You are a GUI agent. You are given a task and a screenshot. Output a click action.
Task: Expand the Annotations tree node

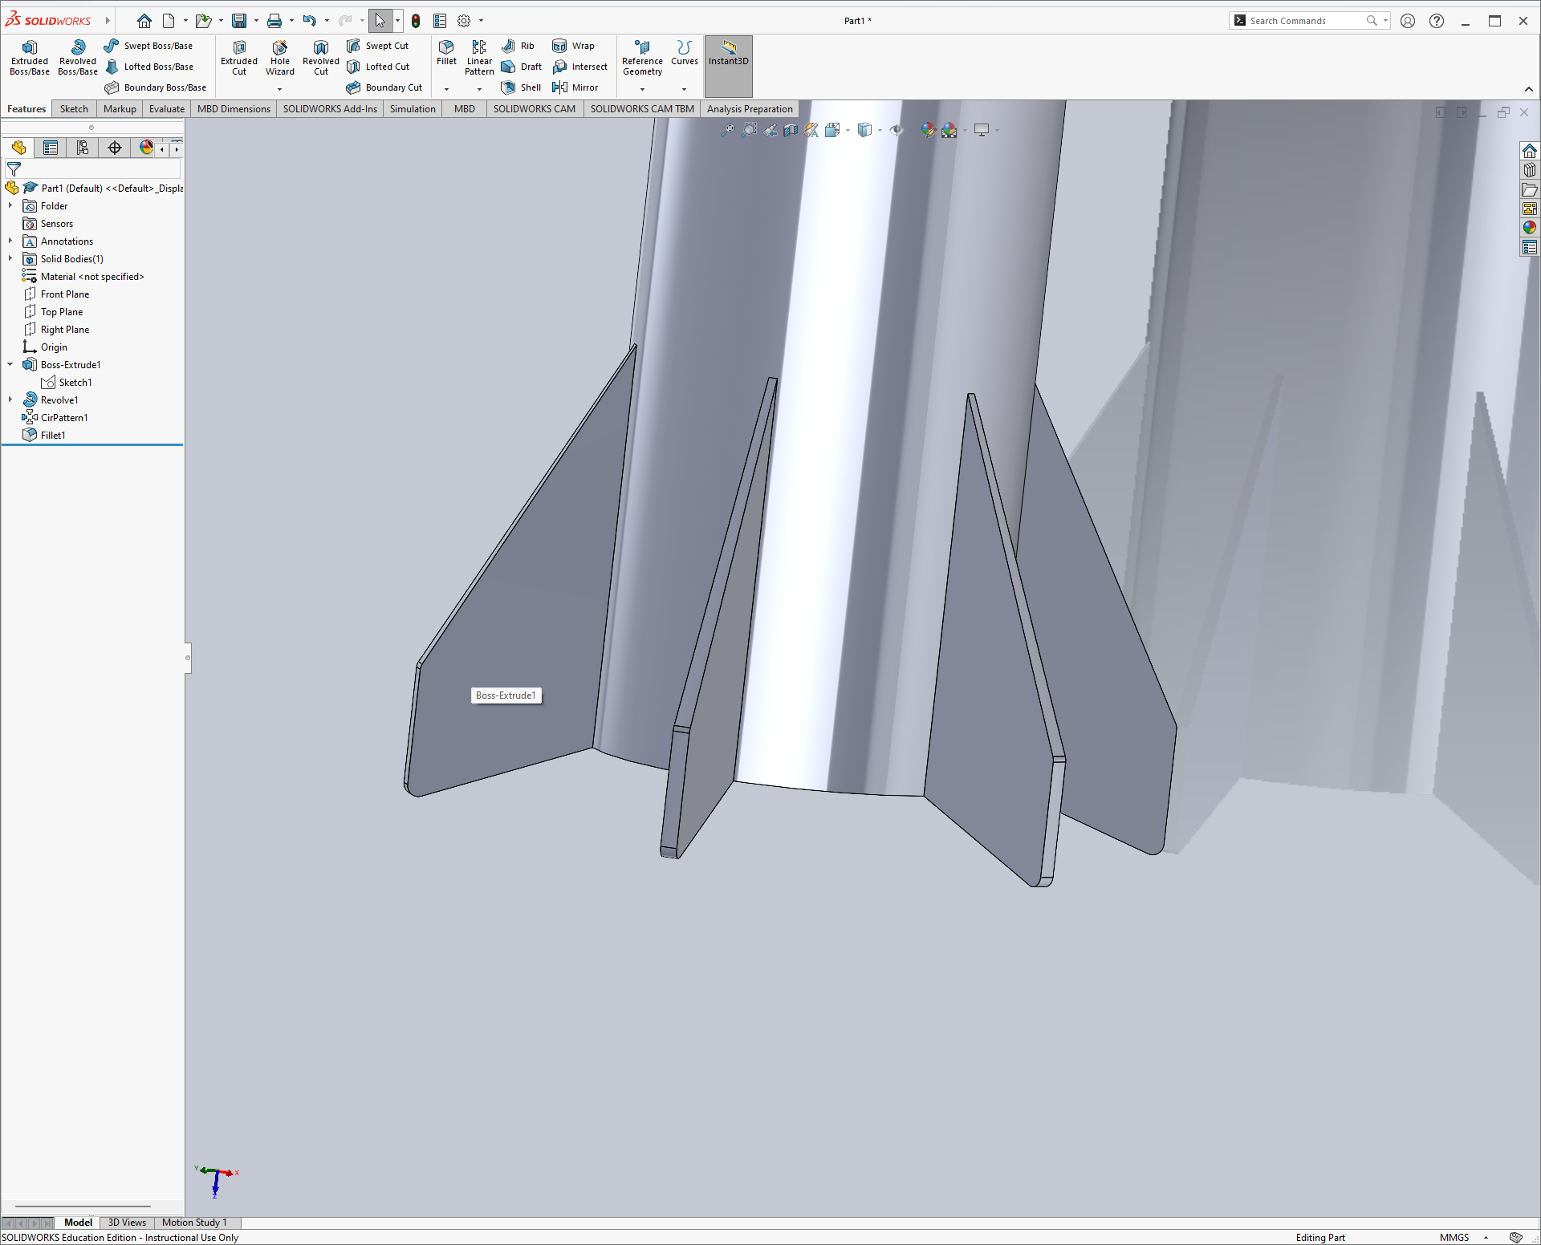coord(10,241)
